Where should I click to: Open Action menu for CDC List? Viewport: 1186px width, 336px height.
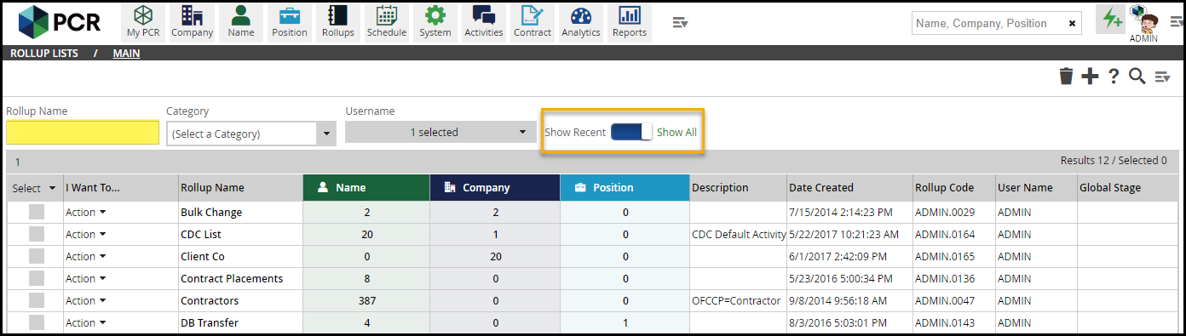(86, 235)
